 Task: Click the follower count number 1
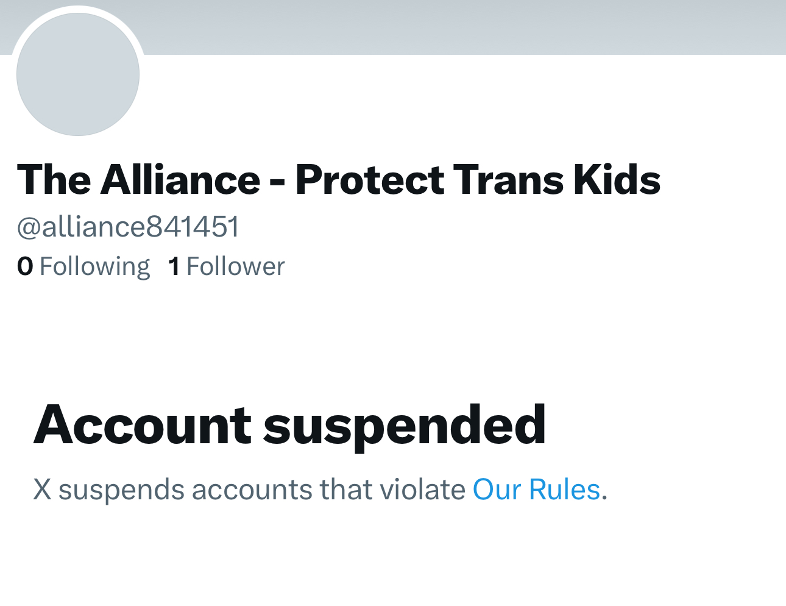(x=174, y=266)
